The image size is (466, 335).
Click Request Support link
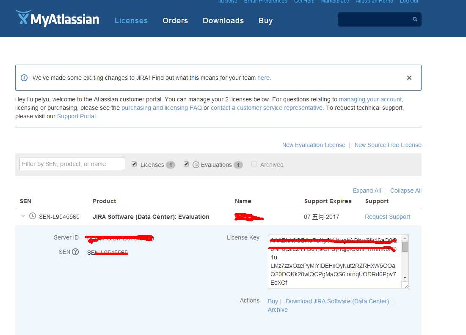[387, 217]
